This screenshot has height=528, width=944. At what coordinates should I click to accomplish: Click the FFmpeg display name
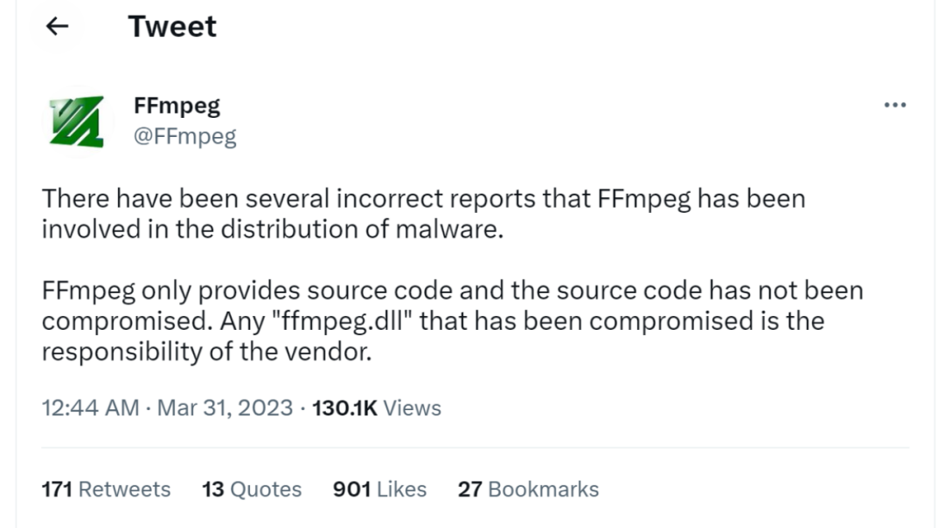[177, 106]
